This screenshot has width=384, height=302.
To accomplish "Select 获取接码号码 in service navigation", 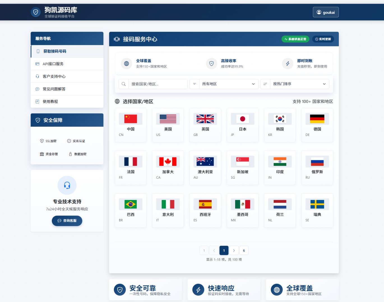I will click(x=67, y=51).
